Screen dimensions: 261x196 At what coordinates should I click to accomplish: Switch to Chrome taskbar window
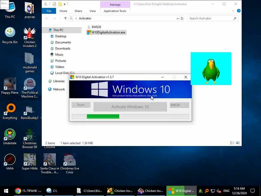(x=28, y=191)
